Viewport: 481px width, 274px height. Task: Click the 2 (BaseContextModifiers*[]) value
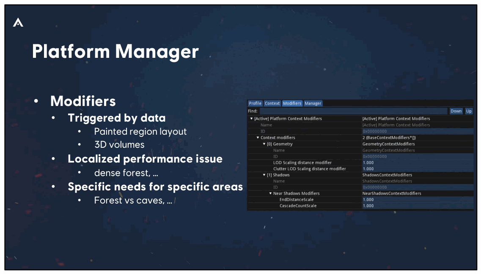coord(389,138)
